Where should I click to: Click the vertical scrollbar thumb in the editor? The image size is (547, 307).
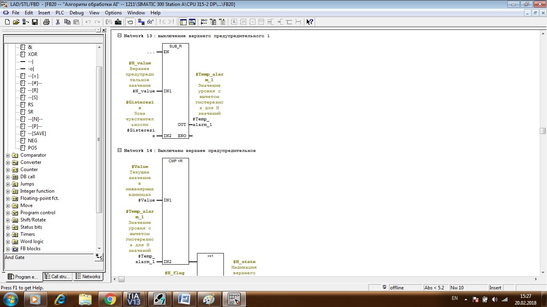(x=543, y=131)
